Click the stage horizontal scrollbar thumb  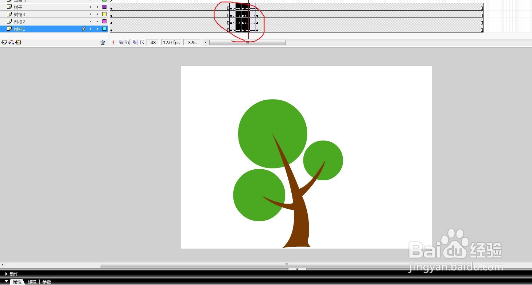(x=286, y=265)
